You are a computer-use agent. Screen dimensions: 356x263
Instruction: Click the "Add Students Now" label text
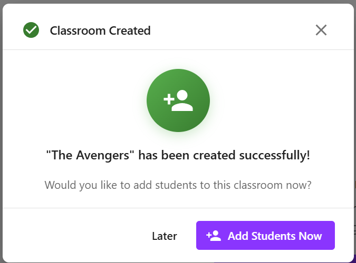(275, 236)
